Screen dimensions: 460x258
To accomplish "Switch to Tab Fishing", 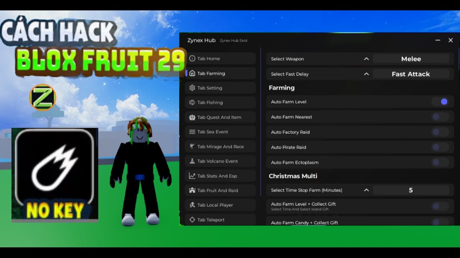I will [220, 102].
